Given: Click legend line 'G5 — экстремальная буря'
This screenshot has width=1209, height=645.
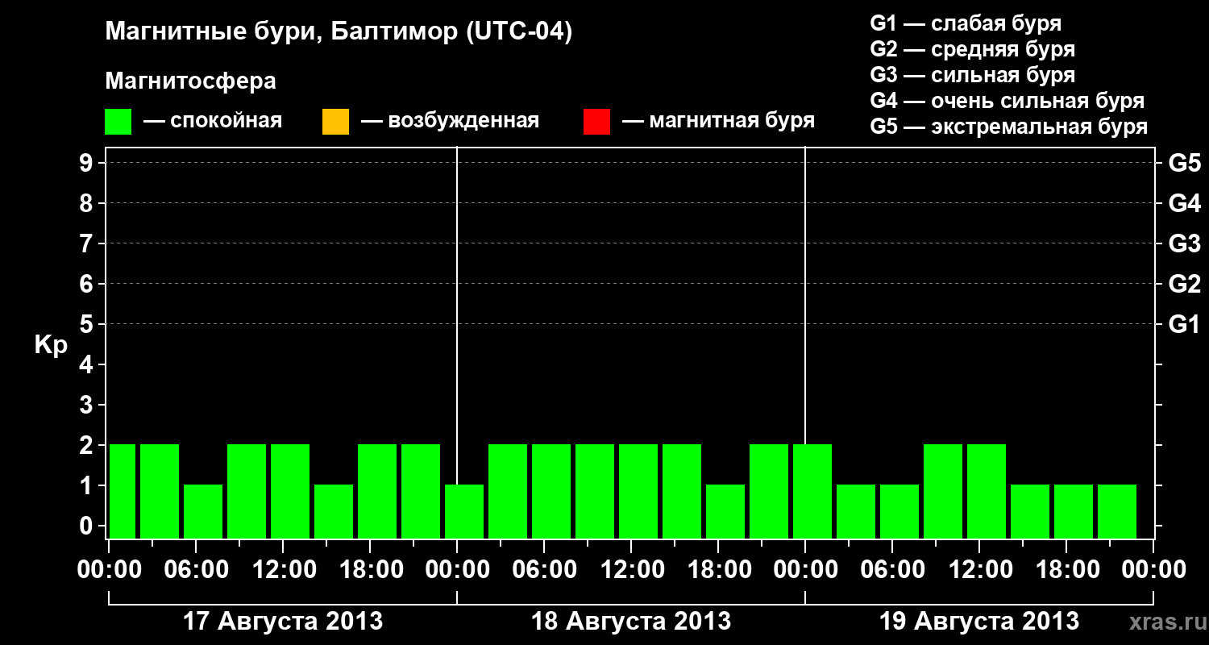Looking at the screenshot, I should click(1009, 127).
